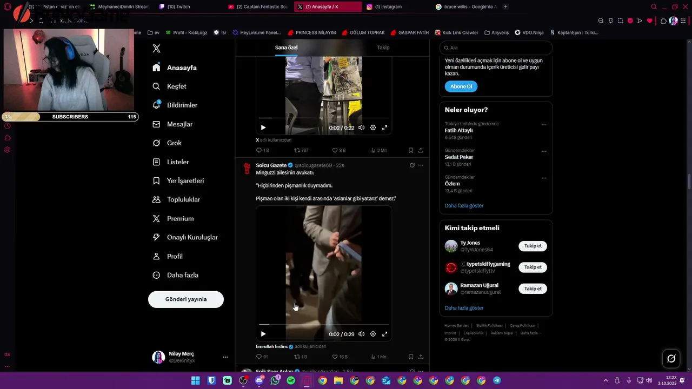
Task: Select the Sana özel tab
Action: [x=286, y=48]
